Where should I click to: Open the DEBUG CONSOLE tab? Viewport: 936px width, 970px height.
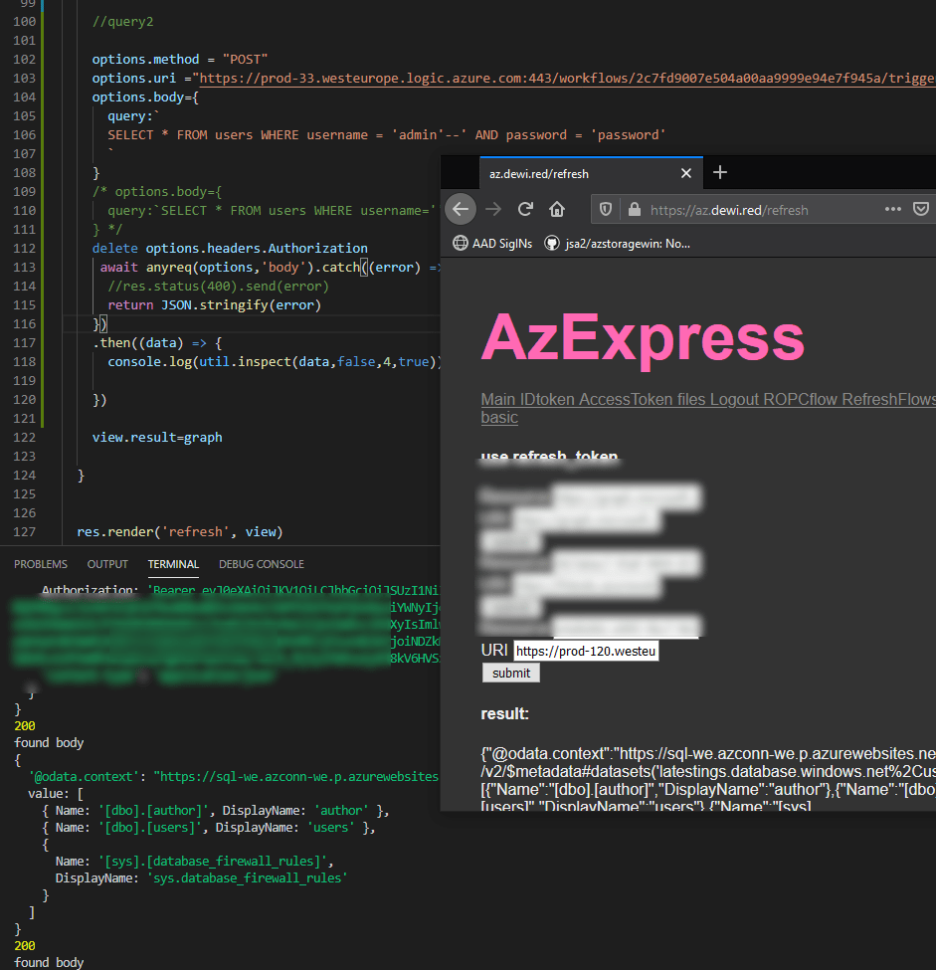coord(262,564)
